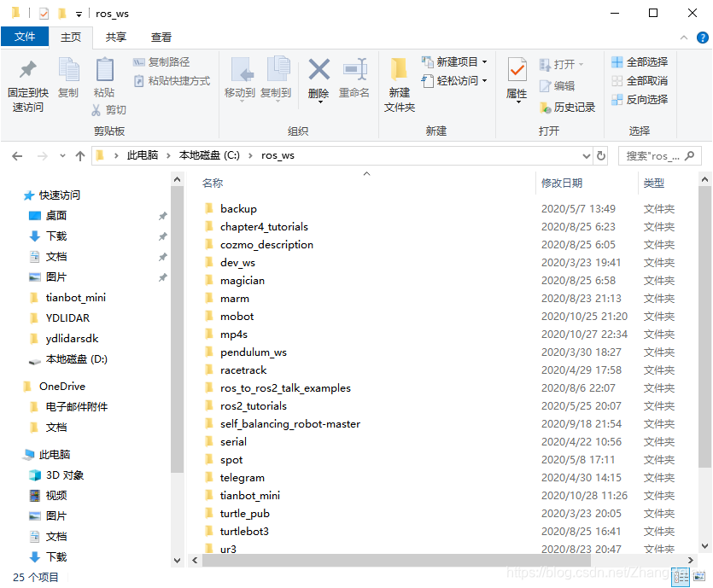Open History (历史记录)
The width and height of the screenshot is (713, 588).
click(x=567, y=108)
